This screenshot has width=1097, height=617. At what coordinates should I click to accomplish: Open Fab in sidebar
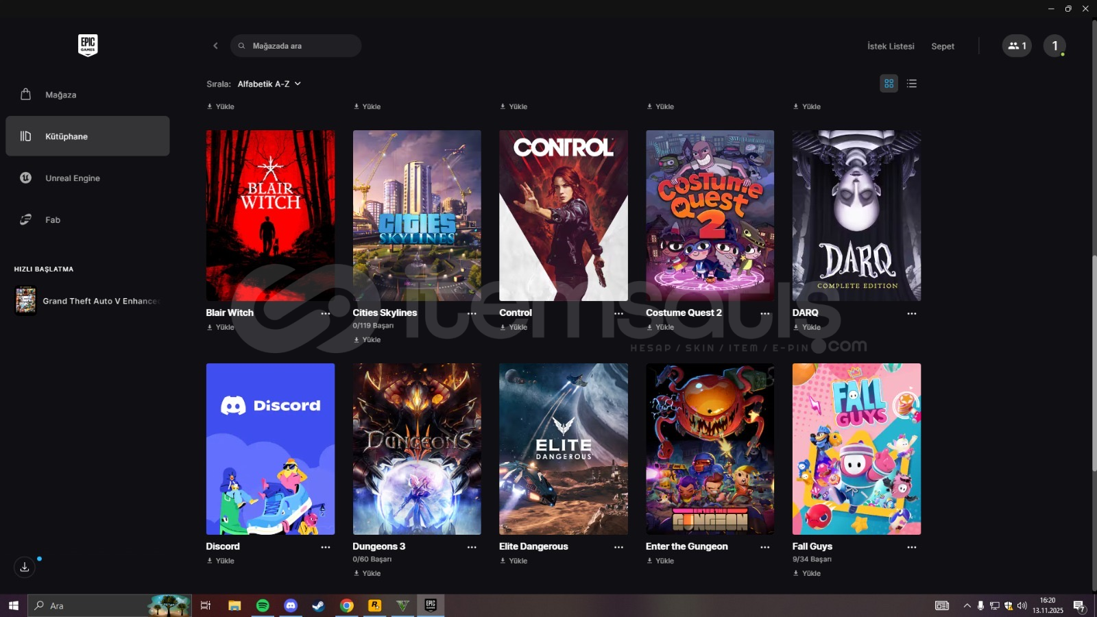tap(88, 219)
